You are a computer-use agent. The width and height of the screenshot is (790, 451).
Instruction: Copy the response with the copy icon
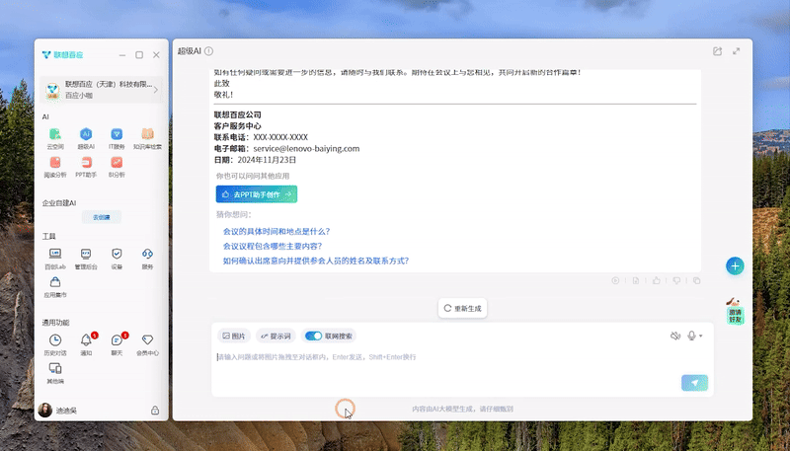697,280
